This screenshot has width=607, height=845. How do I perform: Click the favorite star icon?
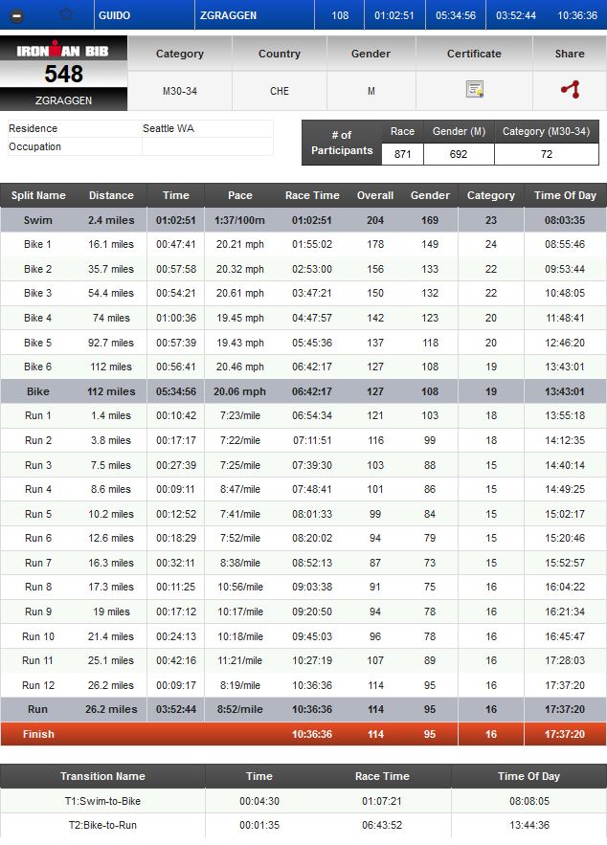pos(66,15)
